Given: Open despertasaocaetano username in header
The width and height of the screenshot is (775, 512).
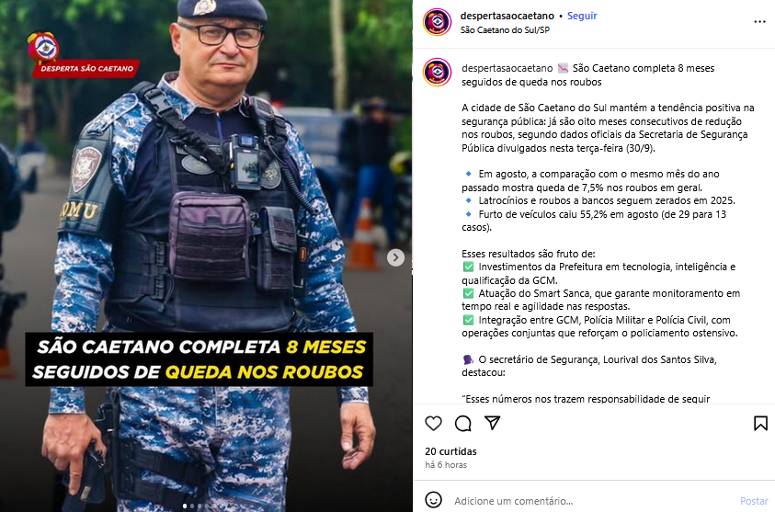Looking at the screenshot, I should click(507, 16).
